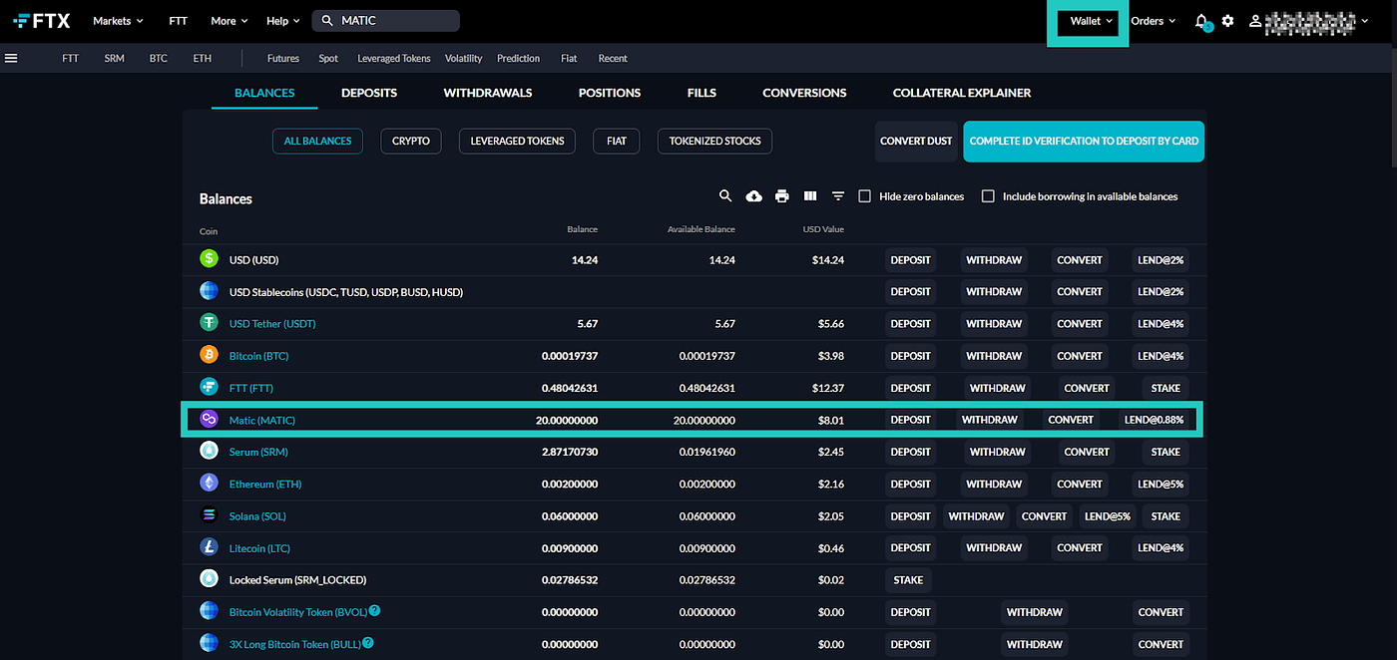Switch to the Deposits tab
Image resolution: width=1397 pixels, height=660 pixels.
click(369, 93)
